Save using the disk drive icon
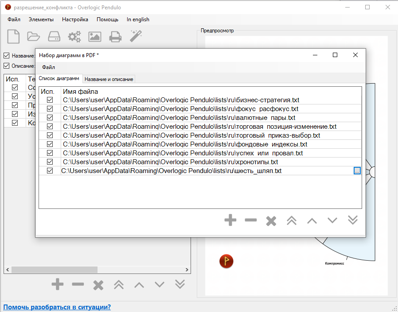The height and width of the screenshot is (312, 398). (54, 36)
